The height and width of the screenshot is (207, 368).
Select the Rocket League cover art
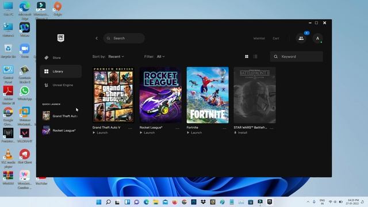[160, 95]
